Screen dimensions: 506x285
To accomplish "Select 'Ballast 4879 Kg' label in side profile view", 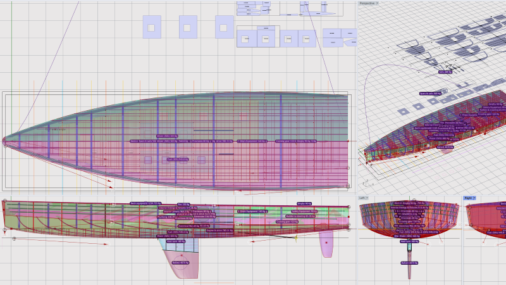I will pyautogui.click(x=180, y=262).
